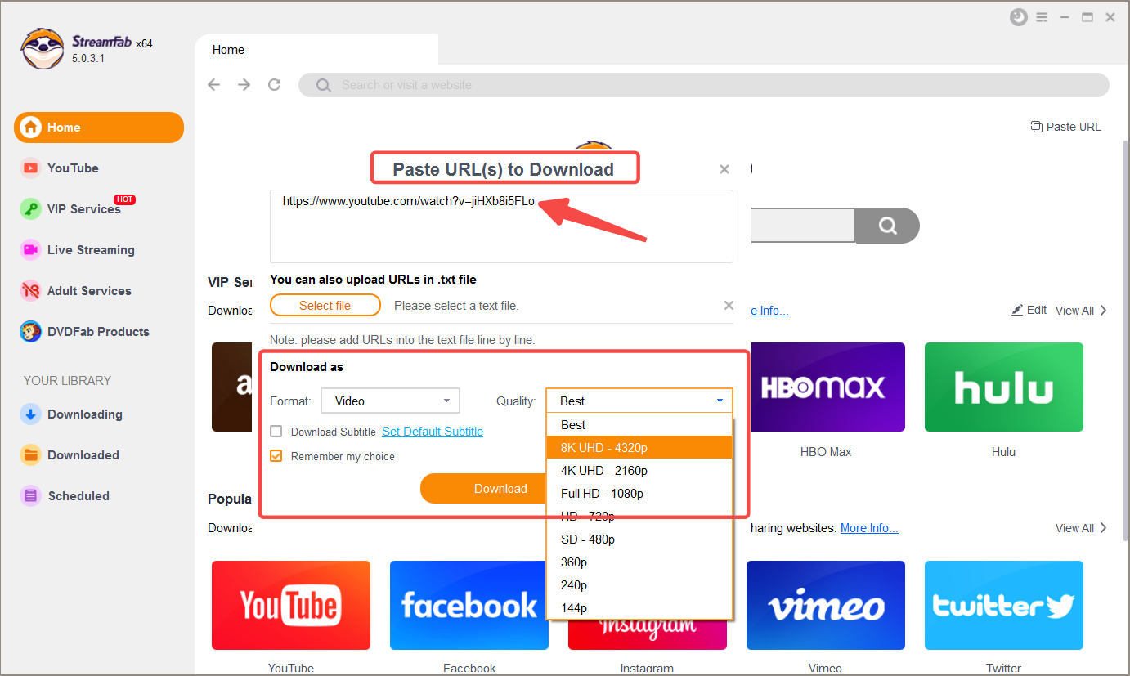Click the Paste URL icon at top right
1130x676 pixels.
pos(1037,127)
